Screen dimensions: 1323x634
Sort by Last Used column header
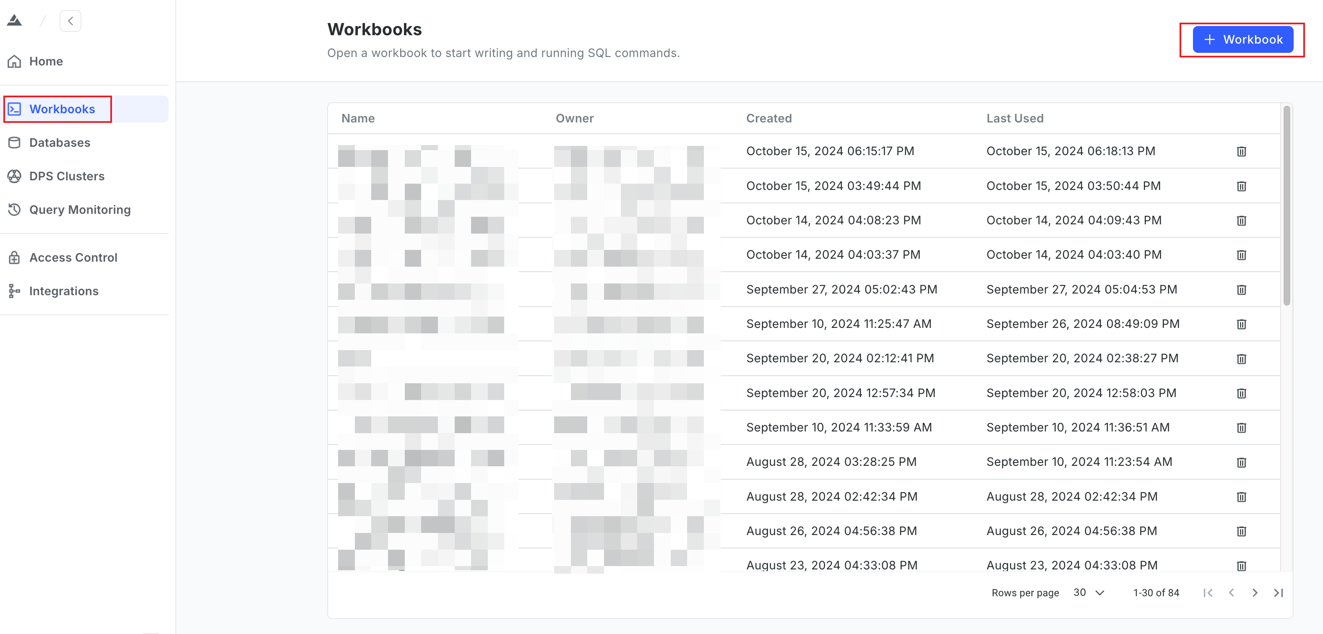(1014, 118)
